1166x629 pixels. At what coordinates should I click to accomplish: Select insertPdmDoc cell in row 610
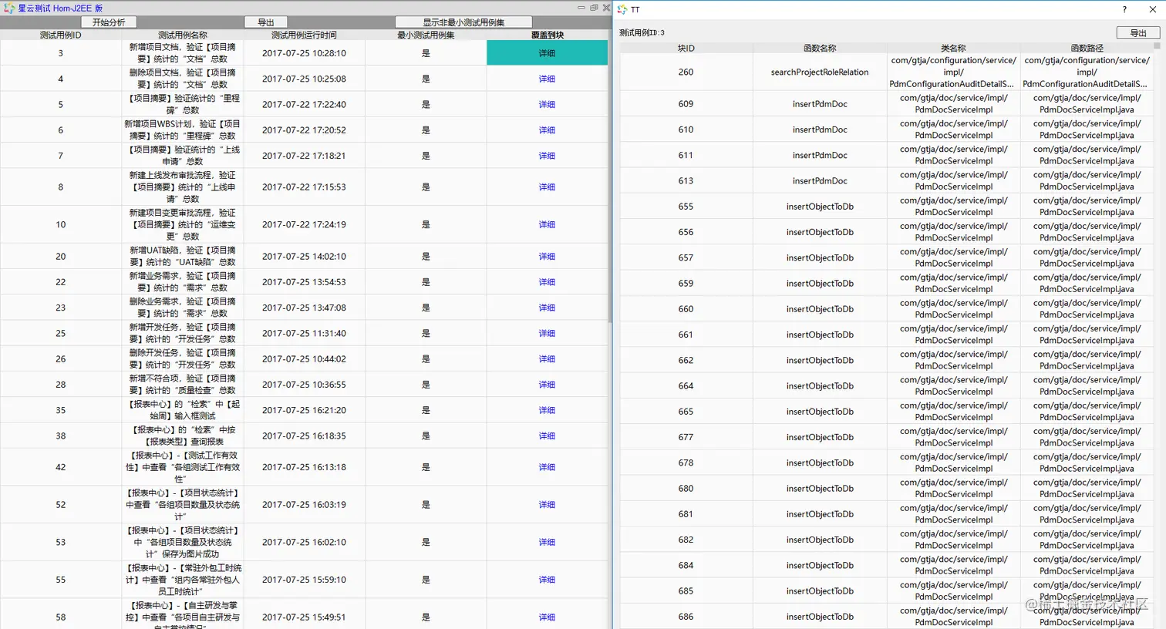[x=820, y=129]
